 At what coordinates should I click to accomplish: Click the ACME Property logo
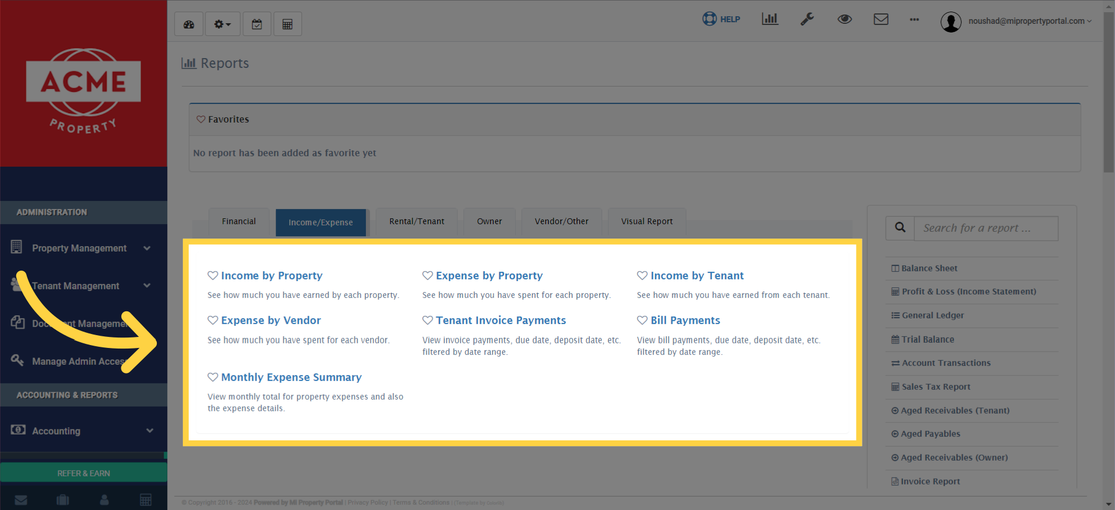pyautogui.click(x=84, y=89)
